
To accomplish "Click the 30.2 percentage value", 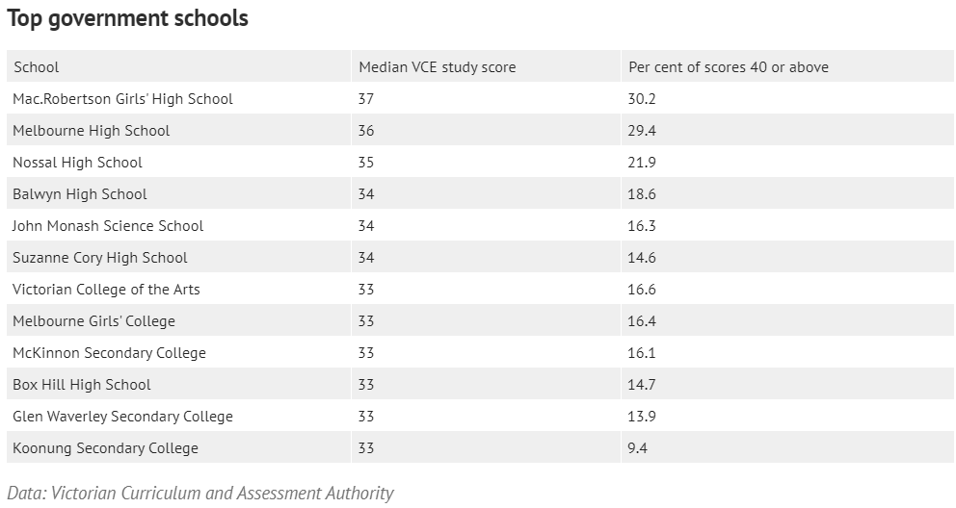I will click(642, 98).
